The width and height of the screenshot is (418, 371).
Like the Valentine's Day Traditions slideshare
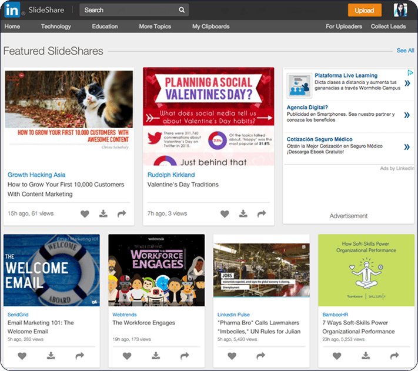coord(225,214)
